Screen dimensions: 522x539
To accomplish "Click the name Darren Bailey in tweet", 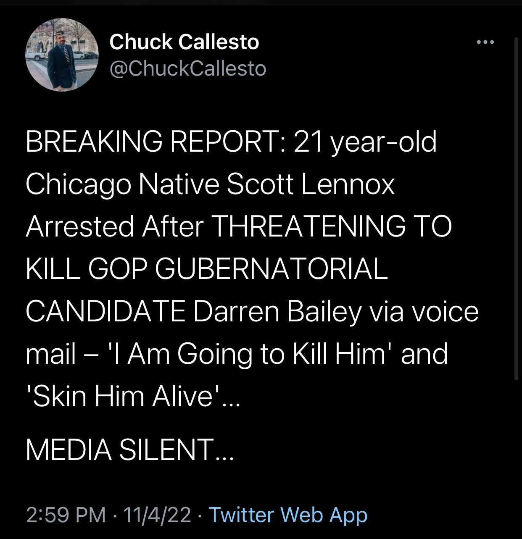I will (277, 312).
